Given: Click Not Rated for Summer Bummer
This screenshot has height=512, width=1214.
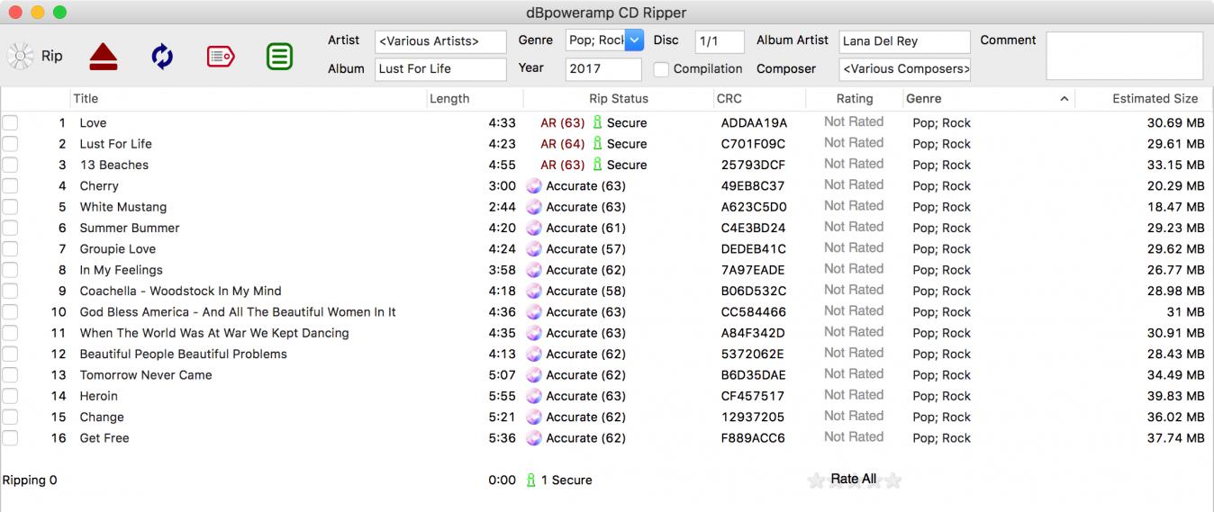Looking at the screenshot, I should [x=853, y=228].
